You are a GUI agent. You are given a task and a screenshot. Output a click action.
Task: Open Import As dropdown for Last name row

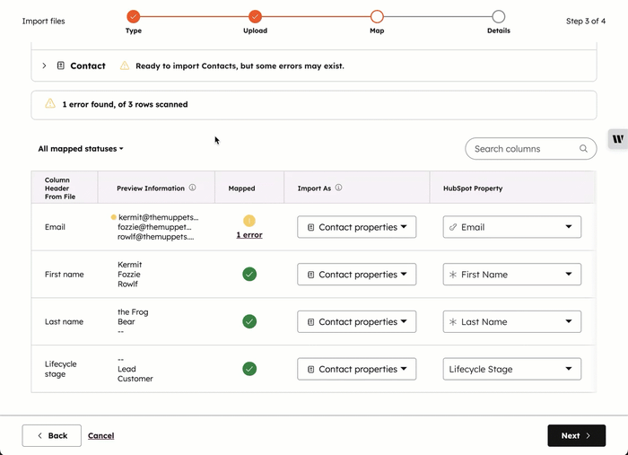tap(356, 321)
